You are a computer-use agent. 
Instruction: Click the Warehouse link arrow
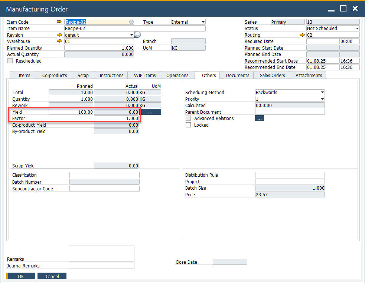pyautogui.click(x=59, y=41)
